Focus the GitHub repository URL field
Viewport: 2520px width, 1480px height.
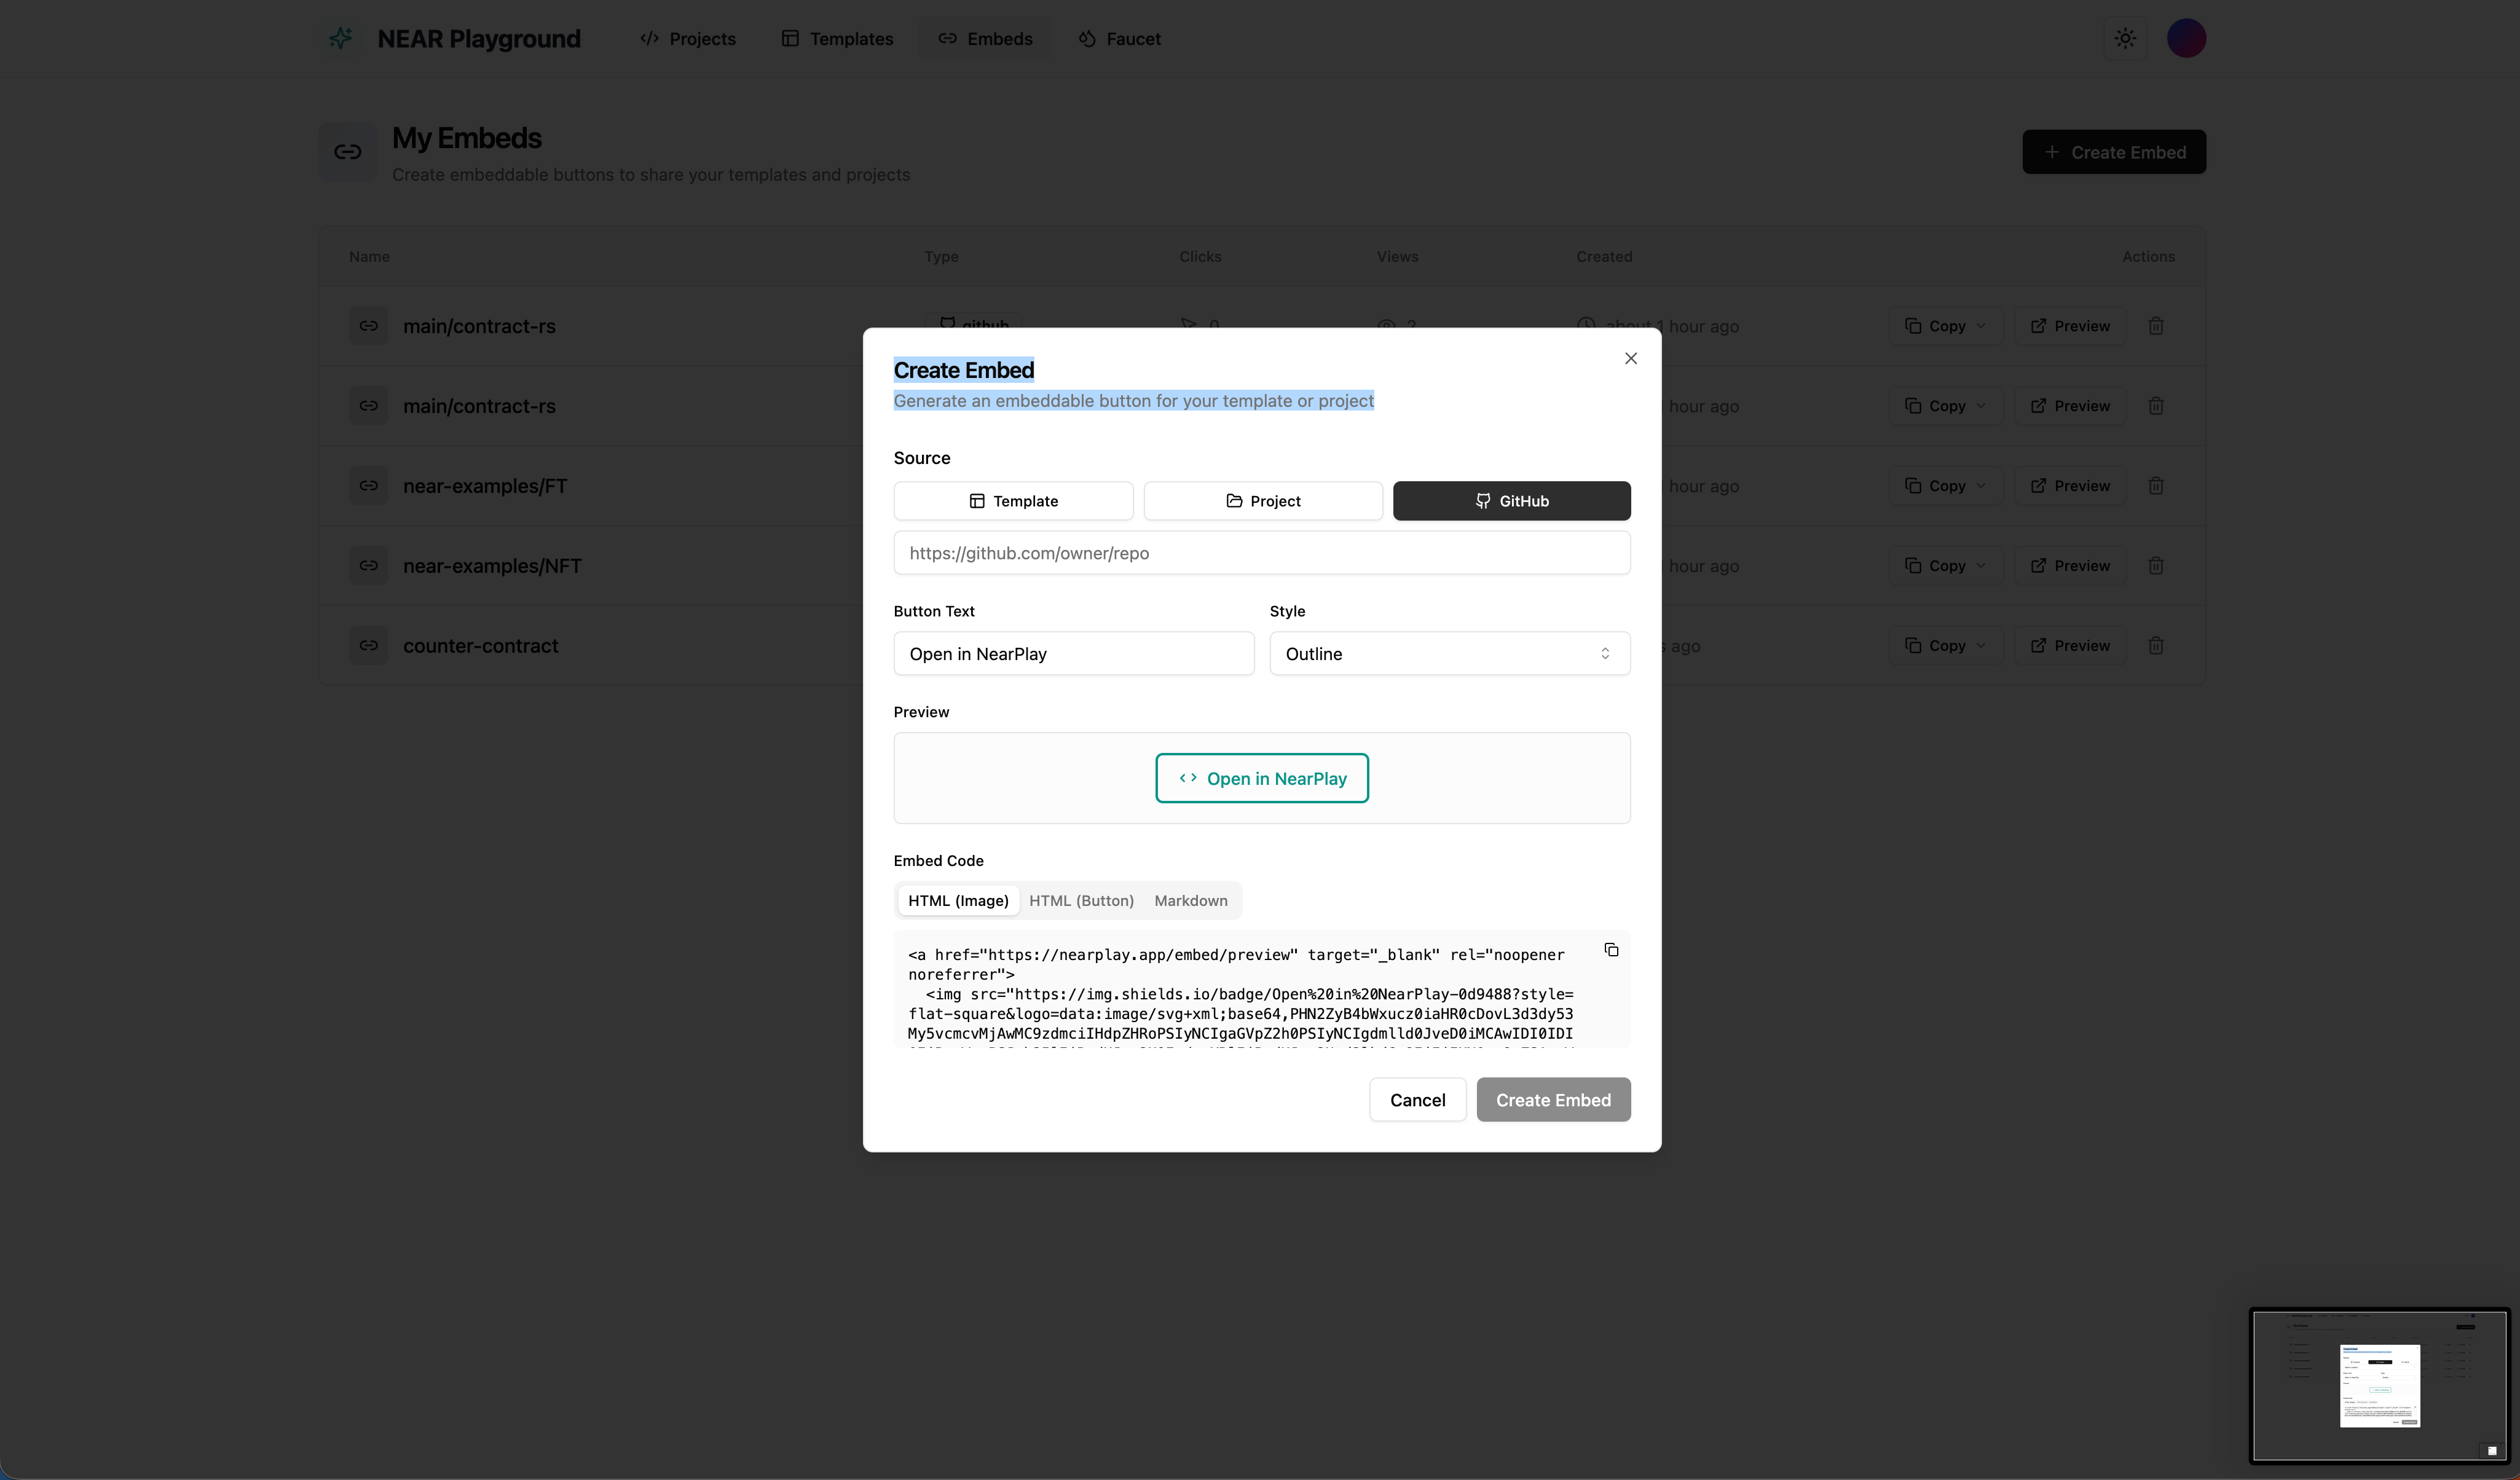[1262, 553]
